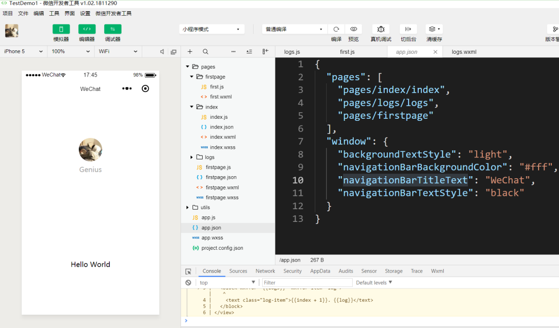Click the simulator capsule menu dots
The height and width of the screenshot is (328, 559).
pyautogui.click(x=127, y=88)
